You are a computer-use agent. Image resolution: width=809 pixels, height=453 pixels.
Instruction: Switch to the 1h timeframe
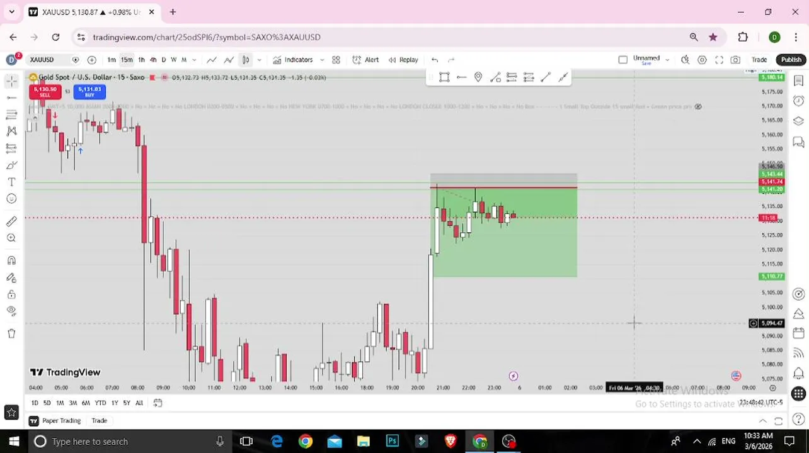(141, 60)
